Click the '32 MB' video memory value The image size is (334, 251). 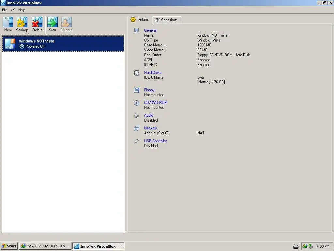click(202, 50)
